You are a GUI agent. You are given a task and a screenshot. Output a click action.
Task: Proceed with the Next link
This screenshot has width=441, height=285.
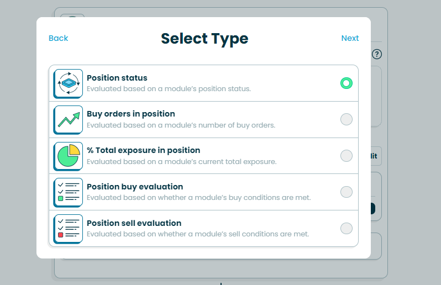[350, 38]
